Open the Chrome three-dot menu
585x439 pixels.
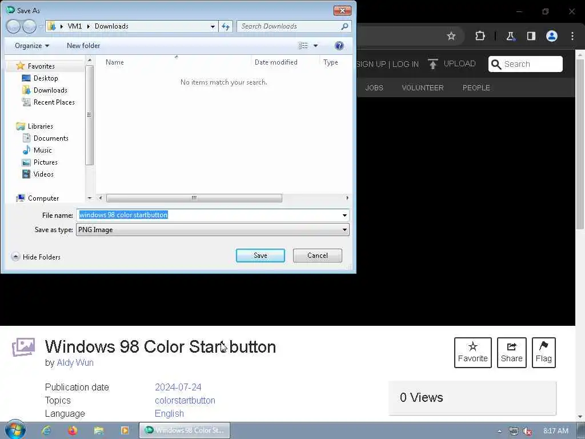[x=572, y=36]
